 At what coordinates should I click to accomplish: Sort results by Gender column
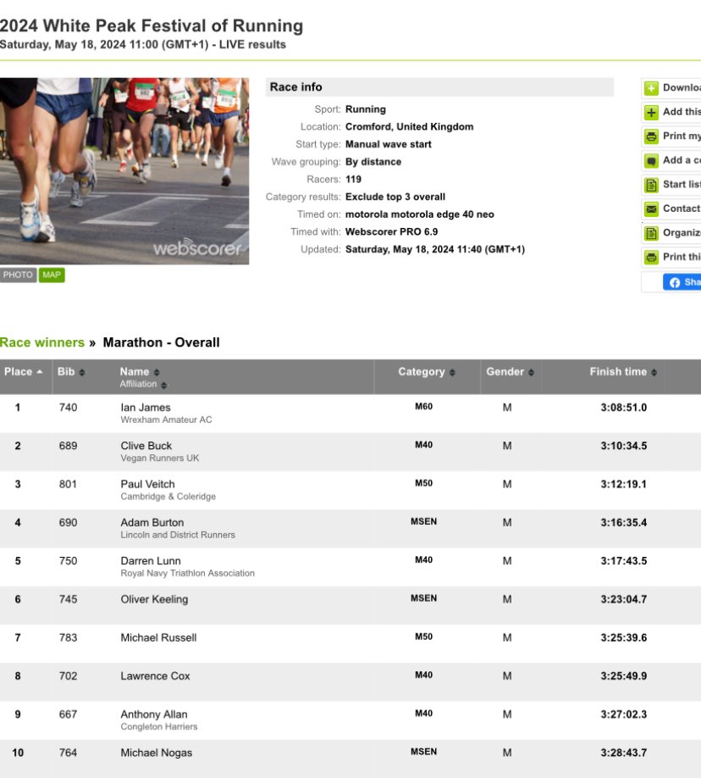tap(510, 371)
